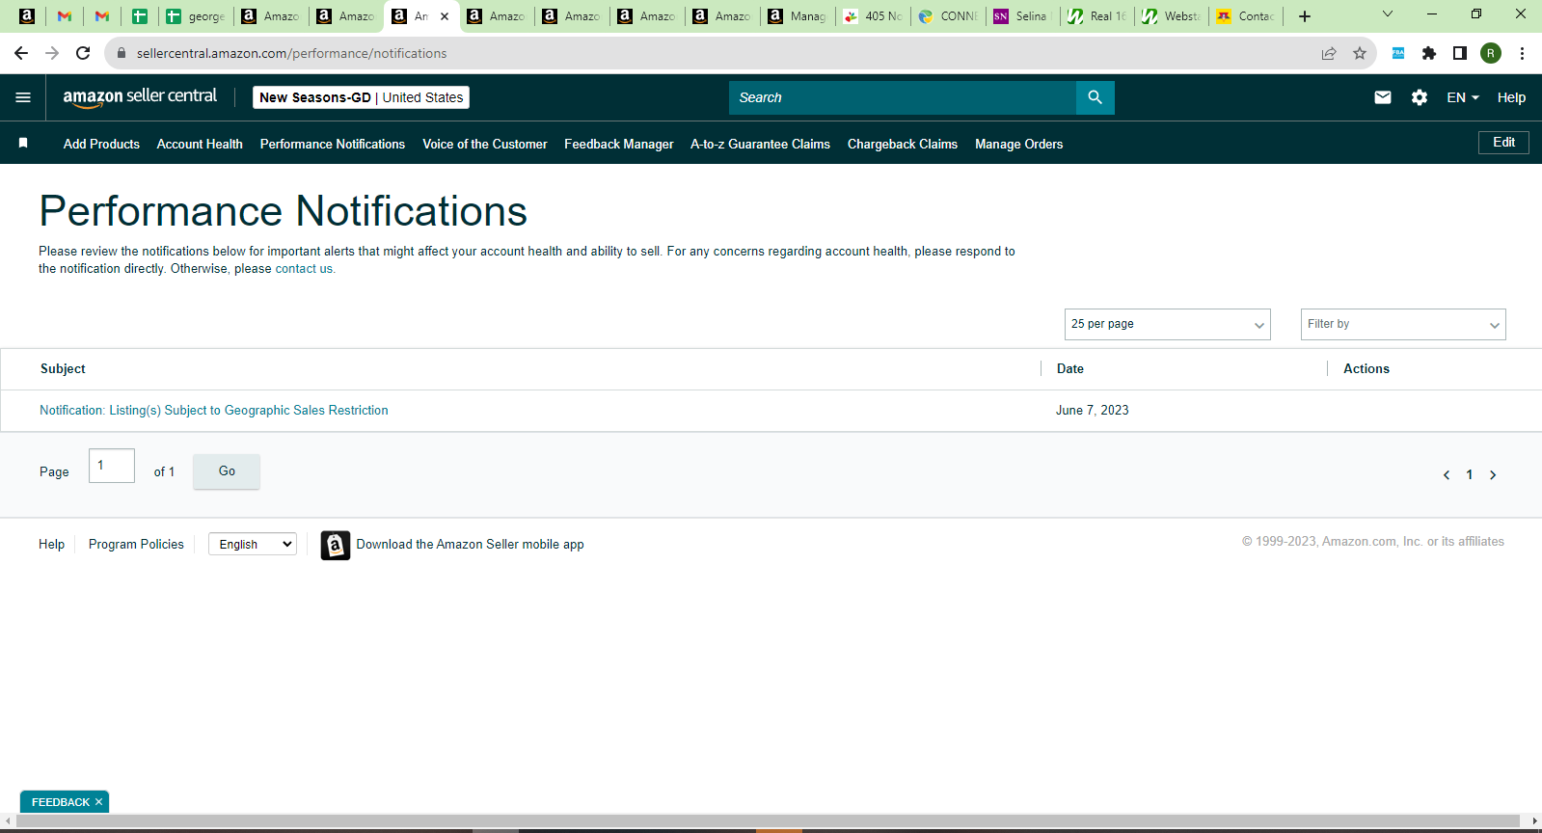Go forward with browser forward arrow

52,53
